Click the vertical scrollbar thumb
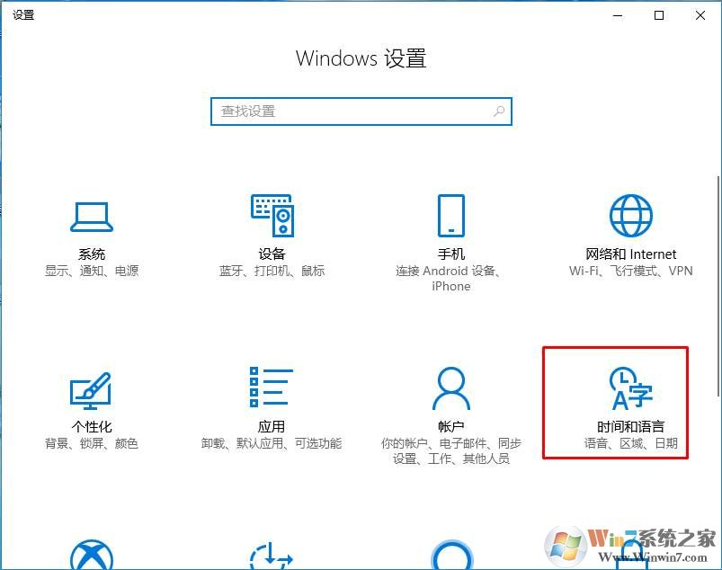This screenshot has width=722, height=570. tap(718, 286)
